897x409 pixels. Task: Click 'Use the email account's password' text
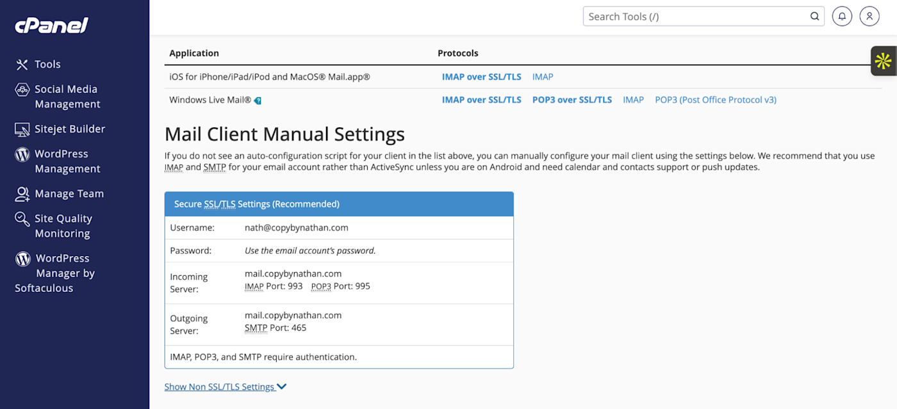[x=310, y=250]
